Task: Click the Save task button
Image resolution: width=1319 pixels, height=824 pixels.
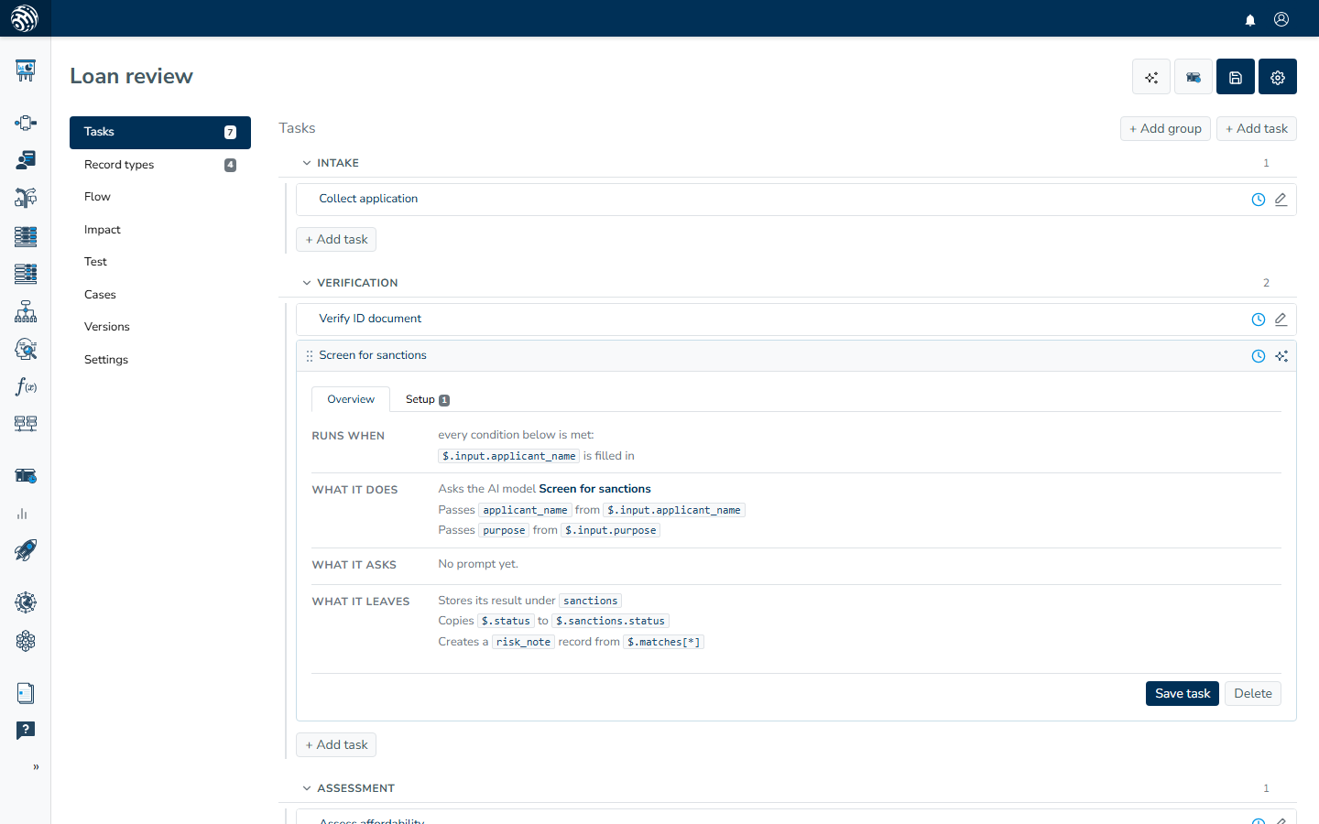Action: [1183, 694]
